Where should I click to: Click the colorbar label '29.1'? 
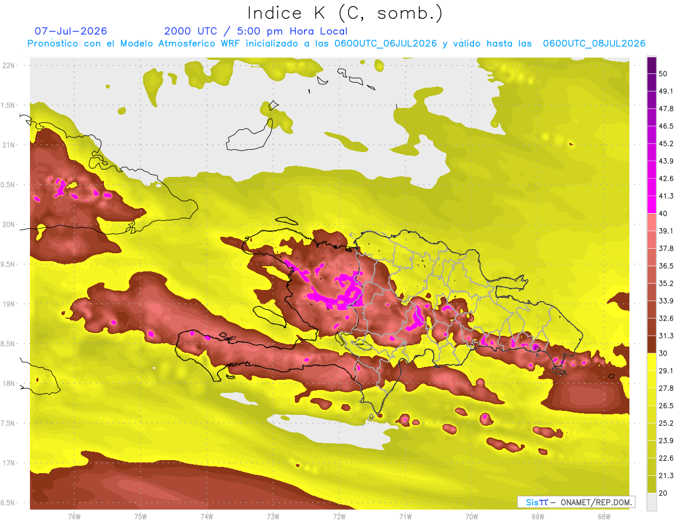666,371
